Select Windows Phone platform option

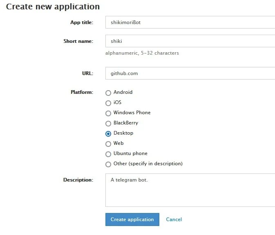click(x=108, y=113)
